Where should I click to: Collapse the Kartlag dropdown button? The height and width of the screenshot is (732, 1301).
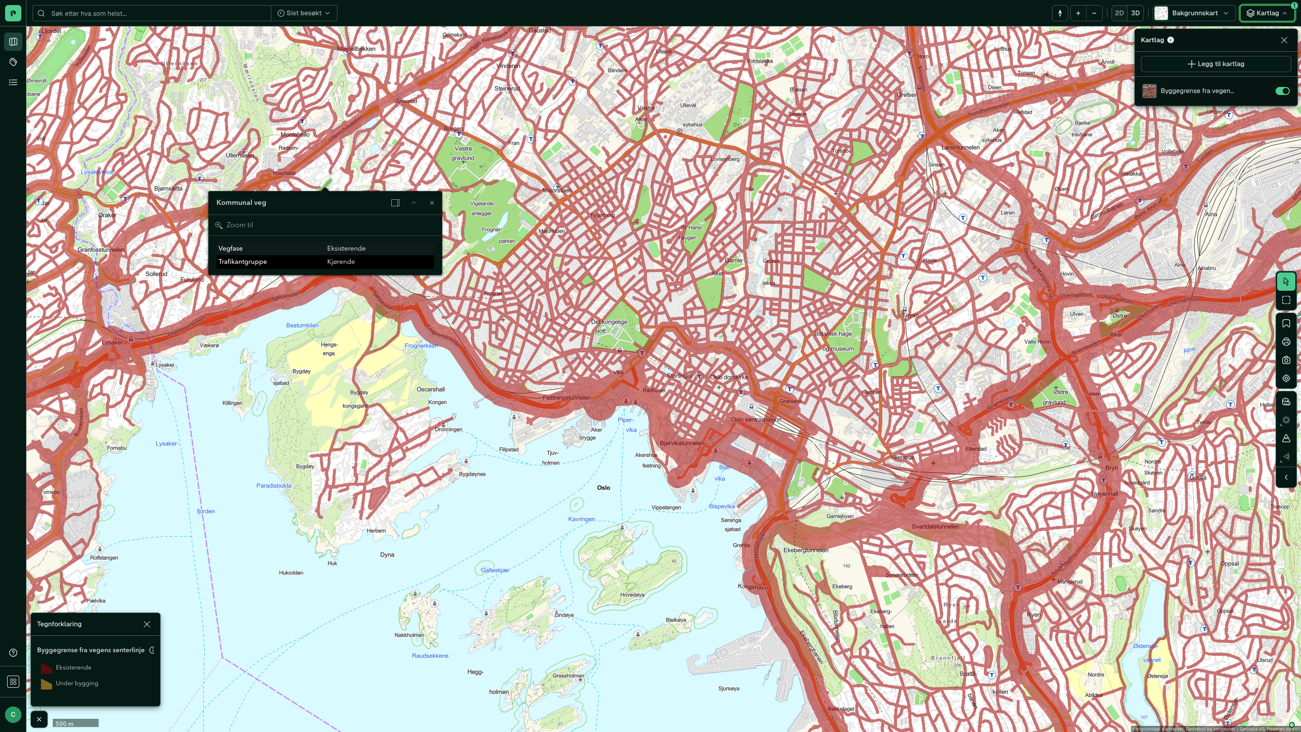1267,13
